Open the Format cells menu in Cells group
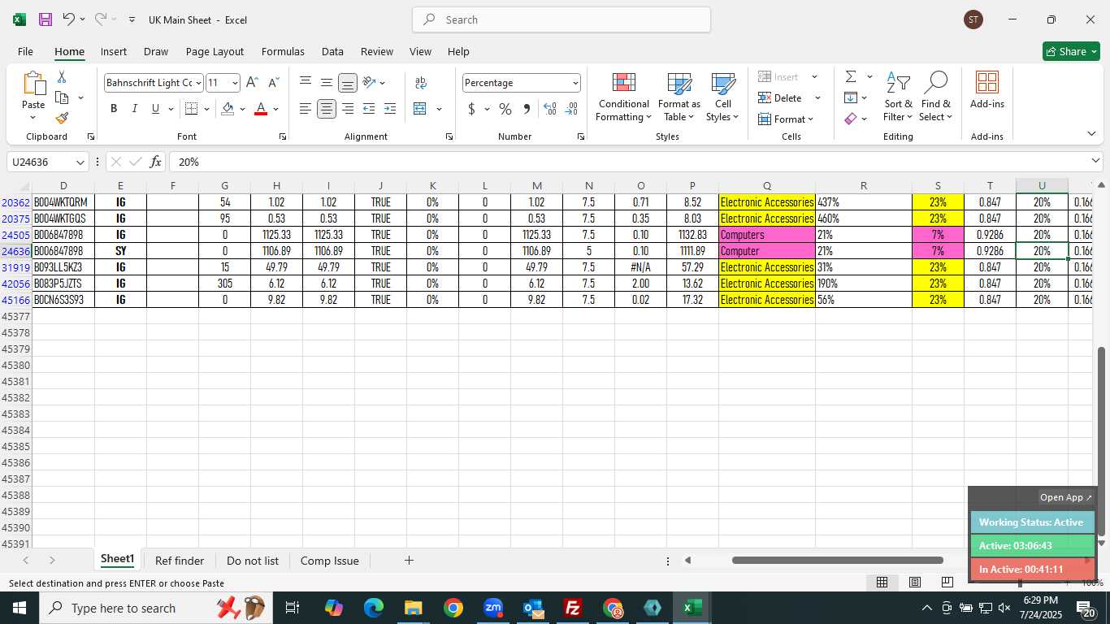The height and width of the screenshot is (624, 1110). point(786,119)
